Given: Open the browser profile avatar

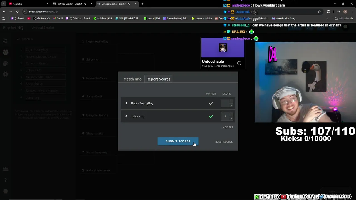Looking at the screenshot, I should (x=345, y=12).
